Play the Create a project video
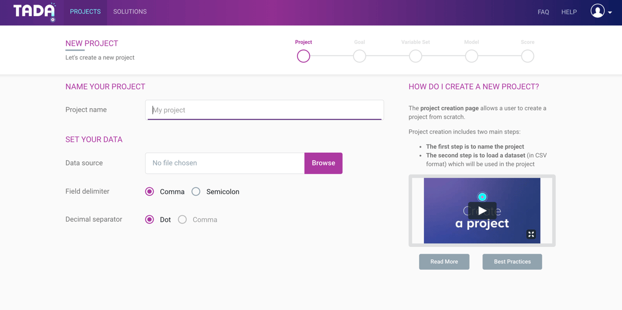 482,211
